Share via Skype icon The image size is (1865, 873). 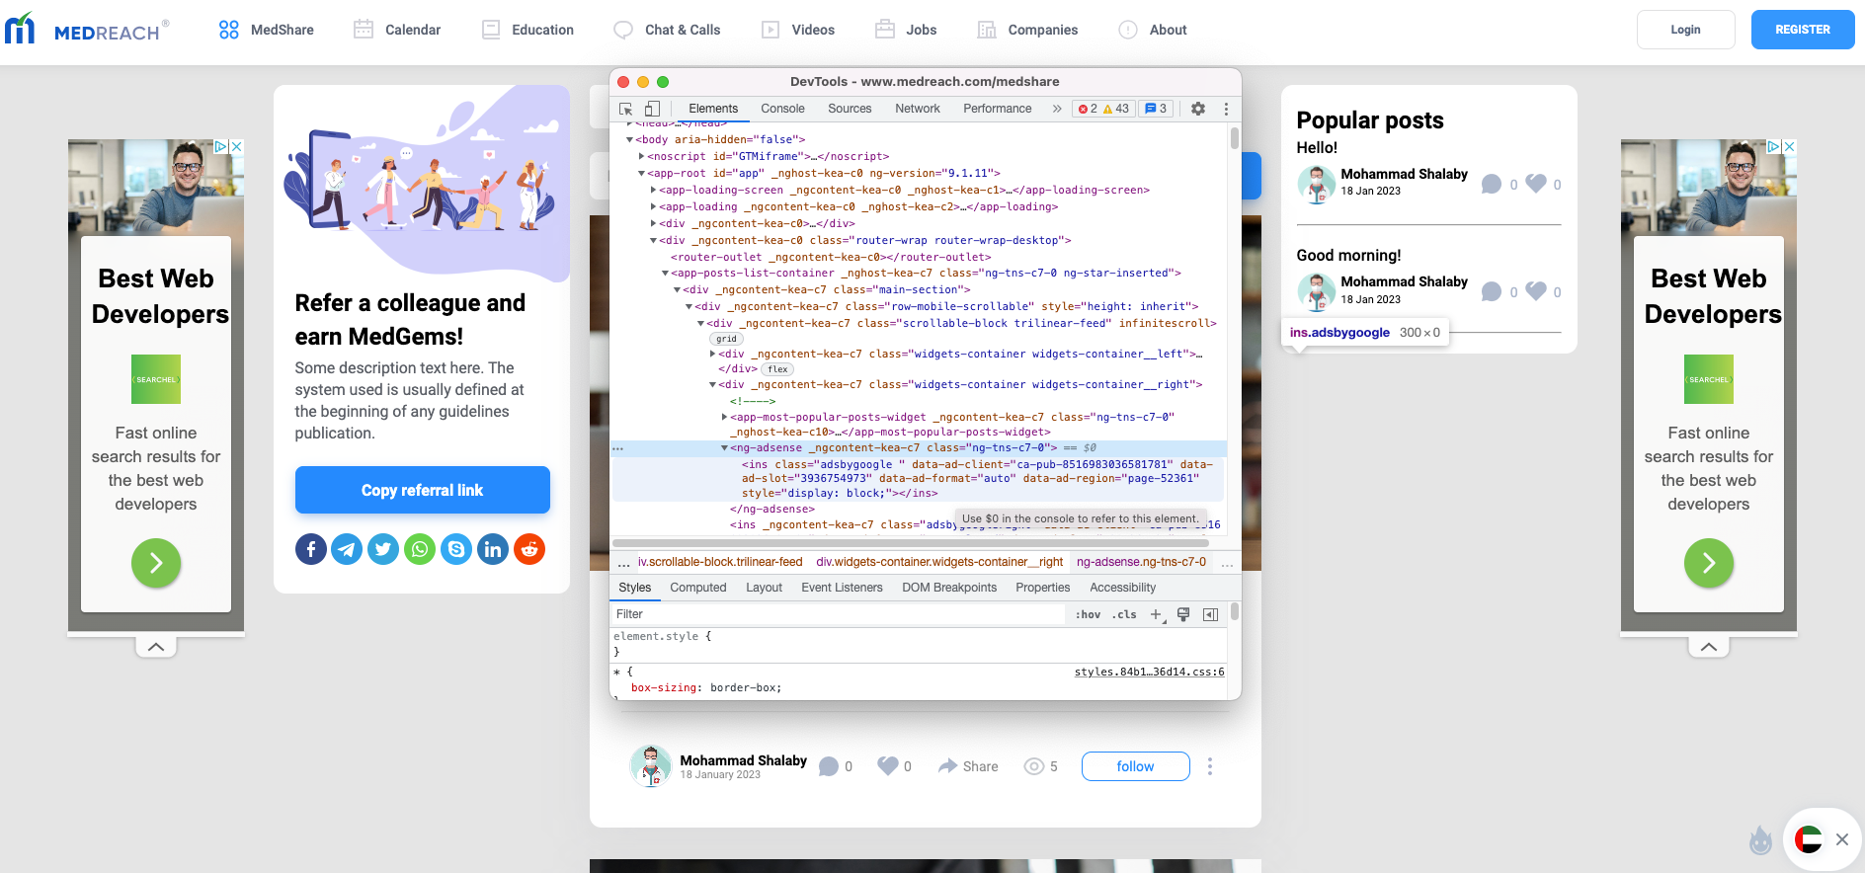point(456,549)
